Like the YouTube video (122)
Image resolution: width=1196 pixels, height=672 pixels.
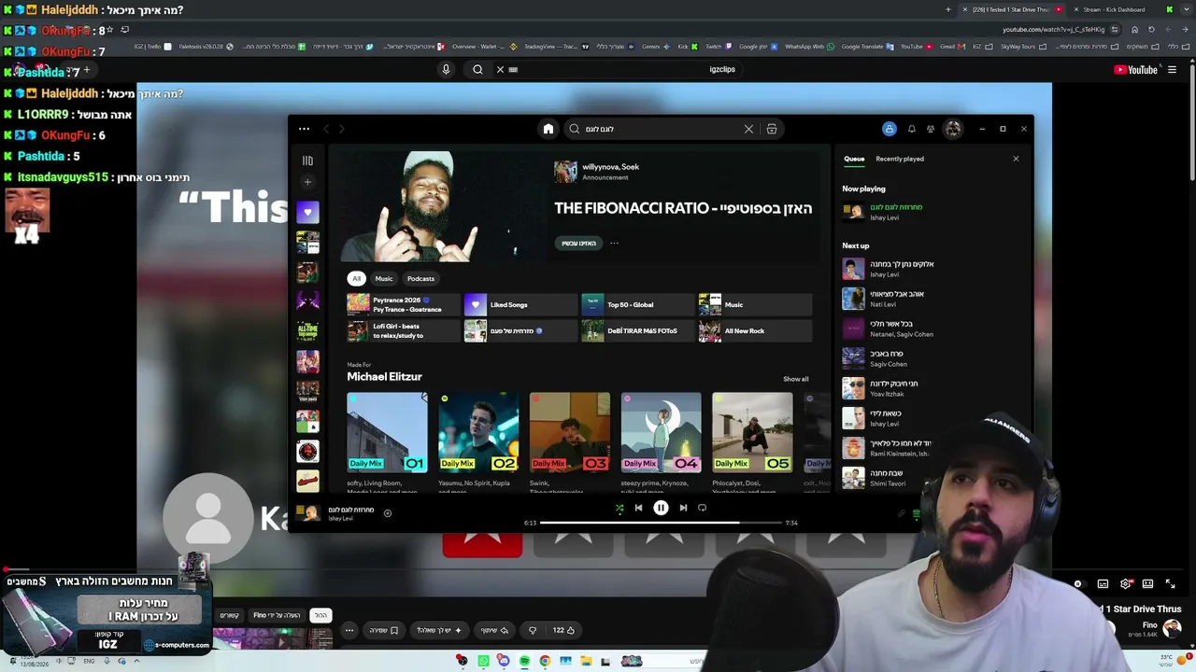(x=563, y=630)
